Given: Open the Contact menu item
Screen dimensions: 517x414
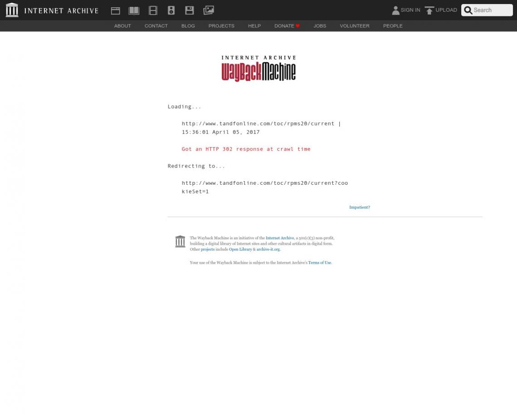Looking at the screenshot, I should [x=156, y=26].
